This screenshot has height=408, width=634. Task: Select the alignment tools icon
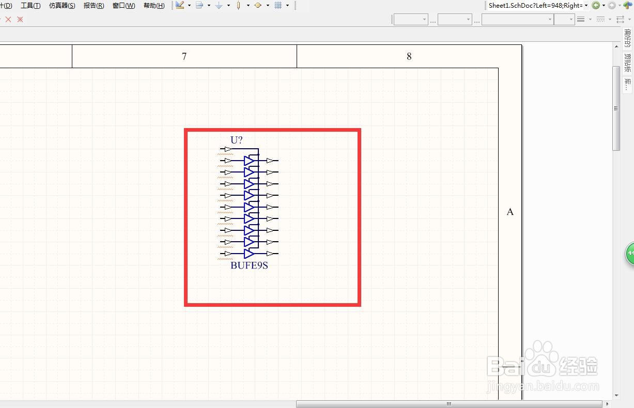pyautogui.click(x=199, y=5)
